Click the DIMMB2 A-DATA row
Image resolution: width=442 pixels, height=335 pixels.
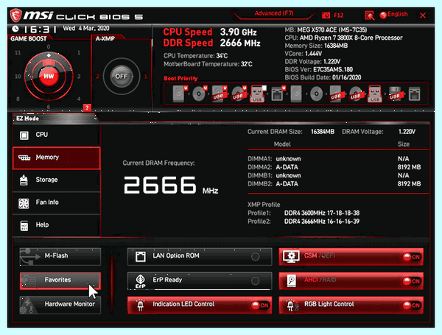point(334,184)
